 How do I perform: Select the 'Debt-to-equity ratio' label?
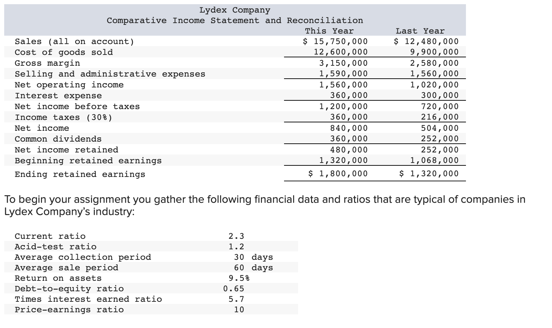point(69,288)
